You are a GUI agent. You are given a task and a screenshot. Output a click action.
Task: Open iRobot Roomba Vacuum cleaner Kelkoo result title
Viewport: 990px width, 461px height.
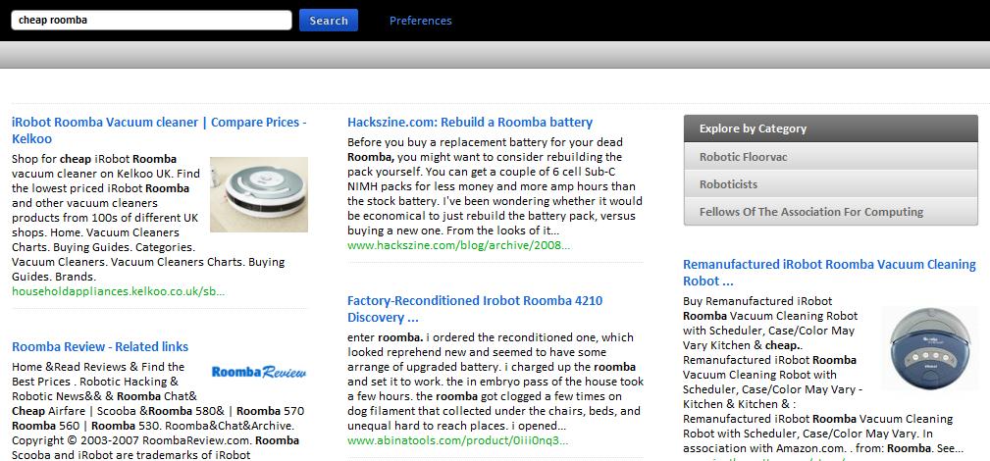pos(159,130)
